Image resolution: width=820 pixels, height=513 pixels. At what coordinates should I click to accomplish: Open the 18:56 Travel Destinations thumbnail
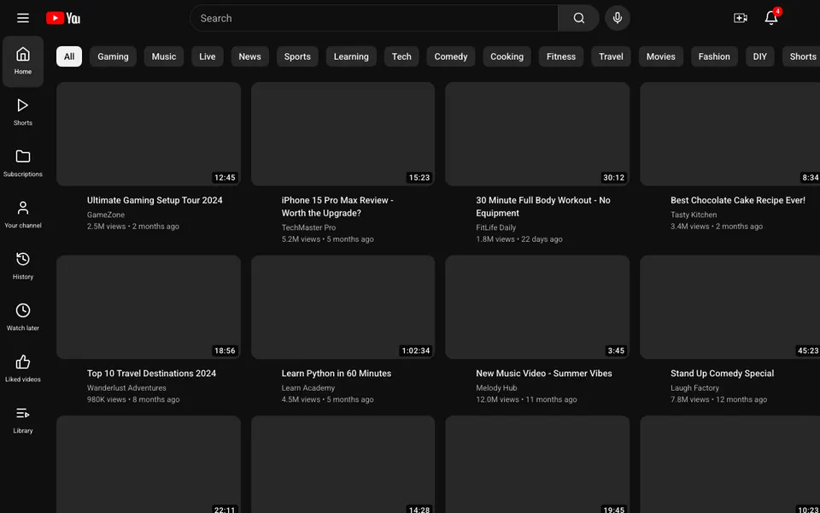click(x=149, y=307)
